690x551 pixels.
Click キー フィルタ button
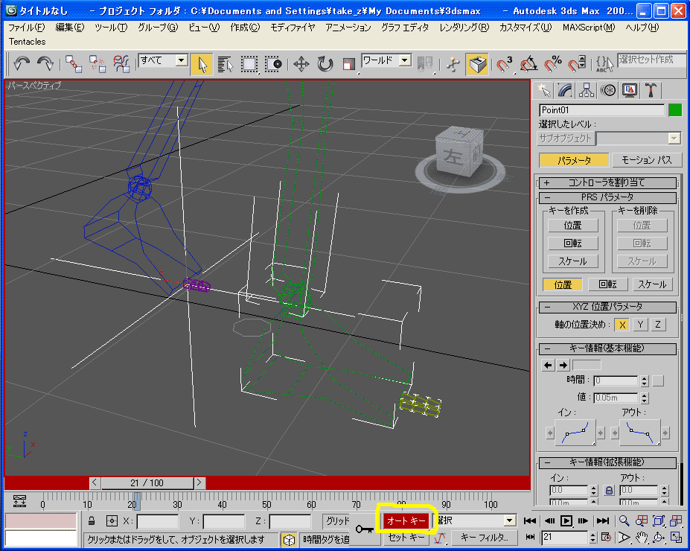pyautogui.click(x=484, y=538)
